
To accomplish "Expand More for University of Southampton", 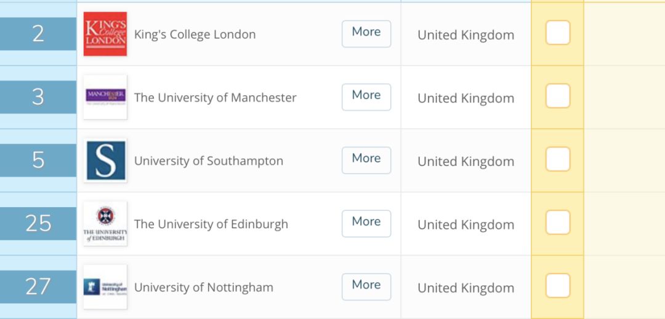I will coord(366,160).
